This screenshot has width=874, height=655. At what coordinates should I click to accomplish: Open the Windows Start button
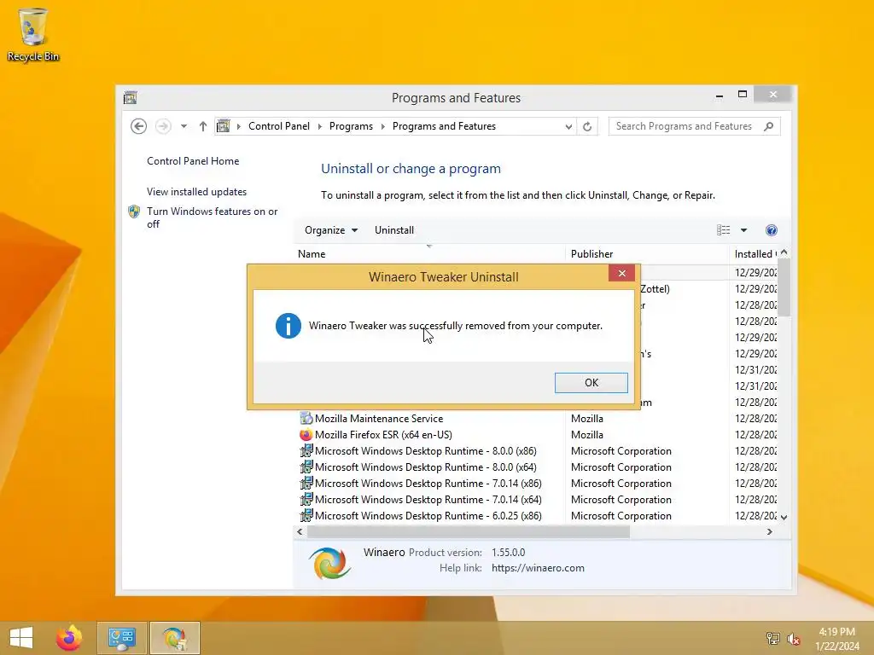coord(21,638)
